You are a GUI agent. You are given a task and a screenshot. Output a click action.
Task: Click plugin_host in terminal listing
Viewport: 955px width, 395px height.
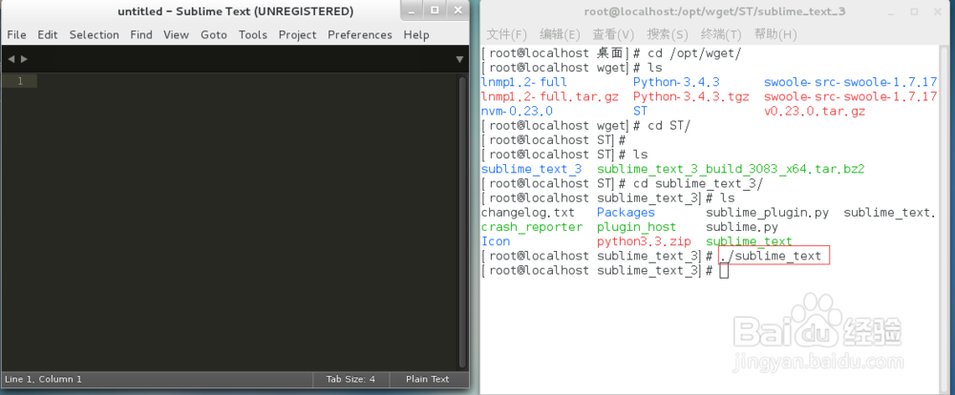tap(636, 227)
